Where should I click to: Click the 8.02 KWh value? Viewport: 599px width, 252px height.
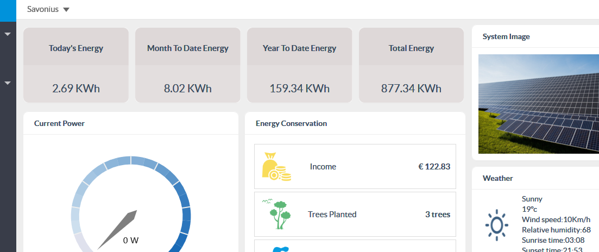pyautogui.click(x=187, y=89)
